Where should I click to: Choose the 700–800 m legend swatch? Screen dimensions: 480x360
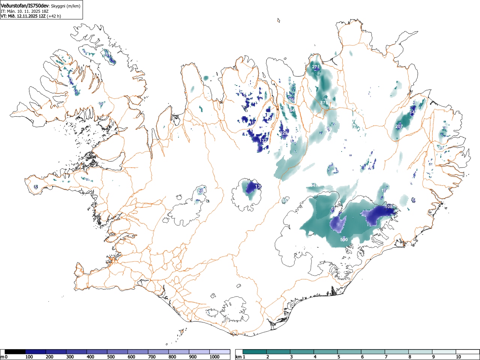pos(158,352)
